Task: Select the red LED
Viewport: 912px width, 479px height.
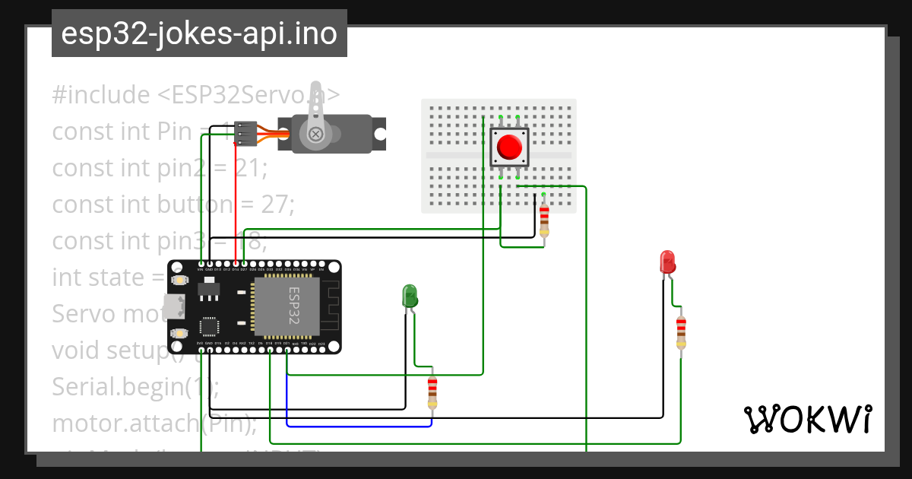Action: [x=669, y=262]
